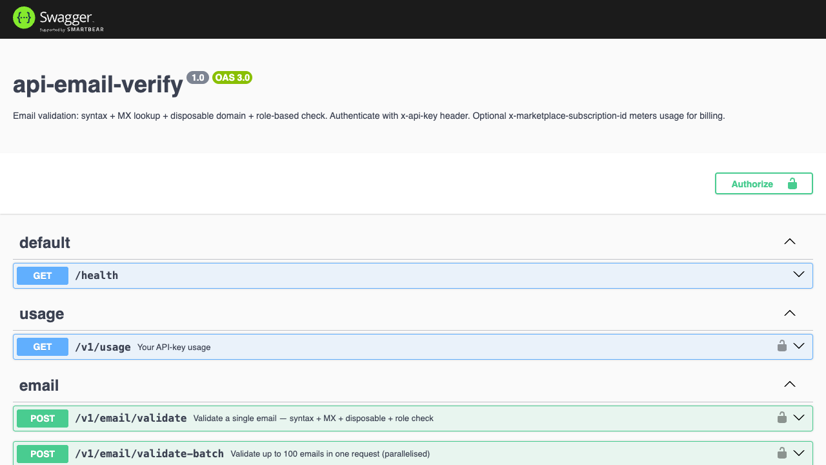The width and height of the screenshot is (826, 465).
Task: Open the /v1/email/validate endpoint path
Action: (x=131, y=418)
